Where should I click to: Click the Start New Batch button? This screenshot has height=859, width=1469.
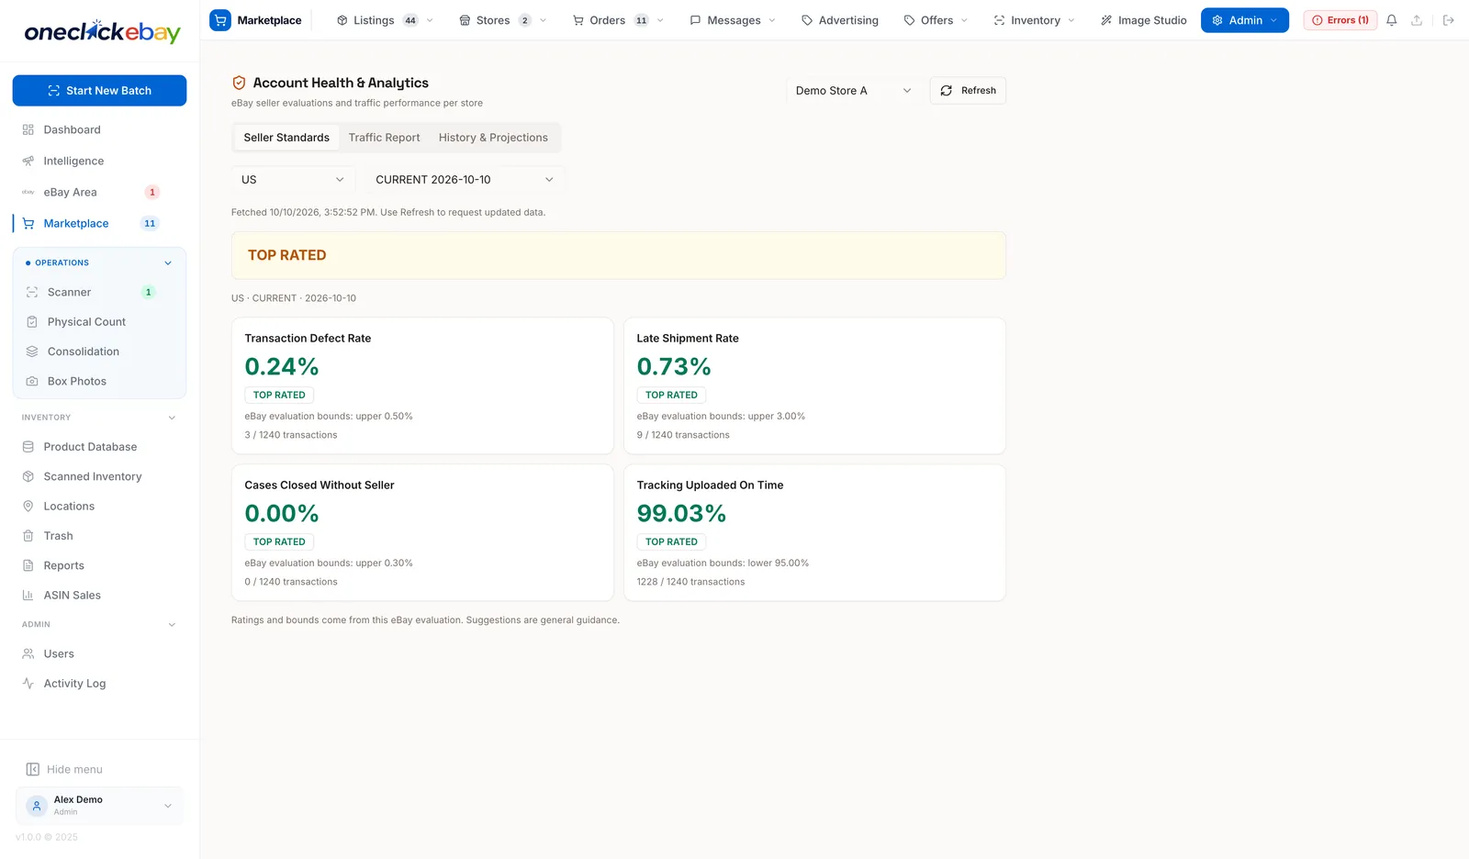pyautogui.click(x=99, y=91)
